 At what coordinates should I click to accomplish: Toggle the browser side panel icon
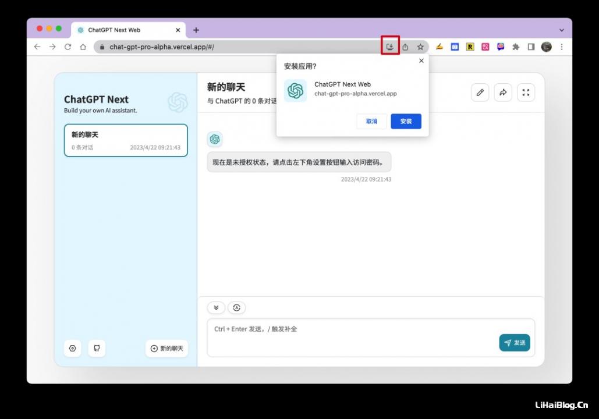(x=531, y=47)
